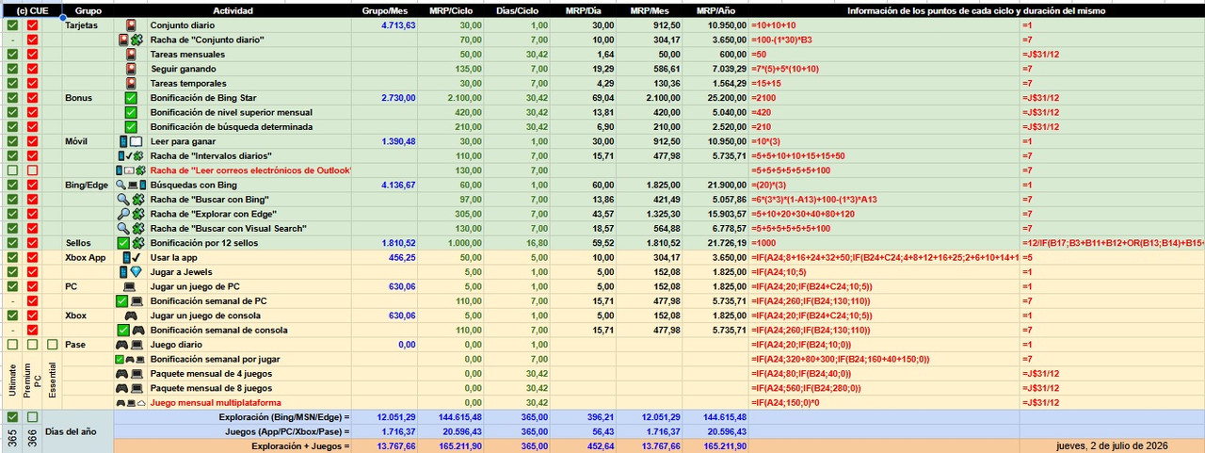This screenshot has width=1205, height=453.
Task: Enable the Premium PC checkbox in the Pase row
Action: 33,344
